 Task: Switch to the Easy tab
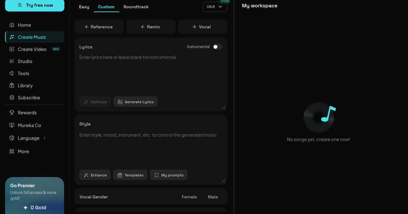84,7
